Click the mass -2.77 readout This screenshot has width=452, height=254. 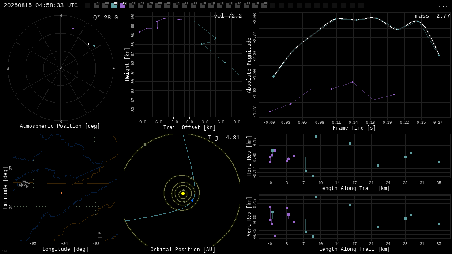point(433,16)
